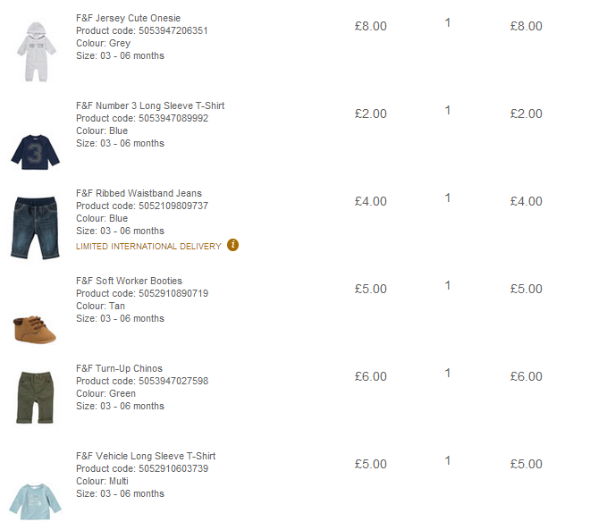Open F&F Soft Worker Booties link
607x530 pixels.
click(x=129, y=281)
